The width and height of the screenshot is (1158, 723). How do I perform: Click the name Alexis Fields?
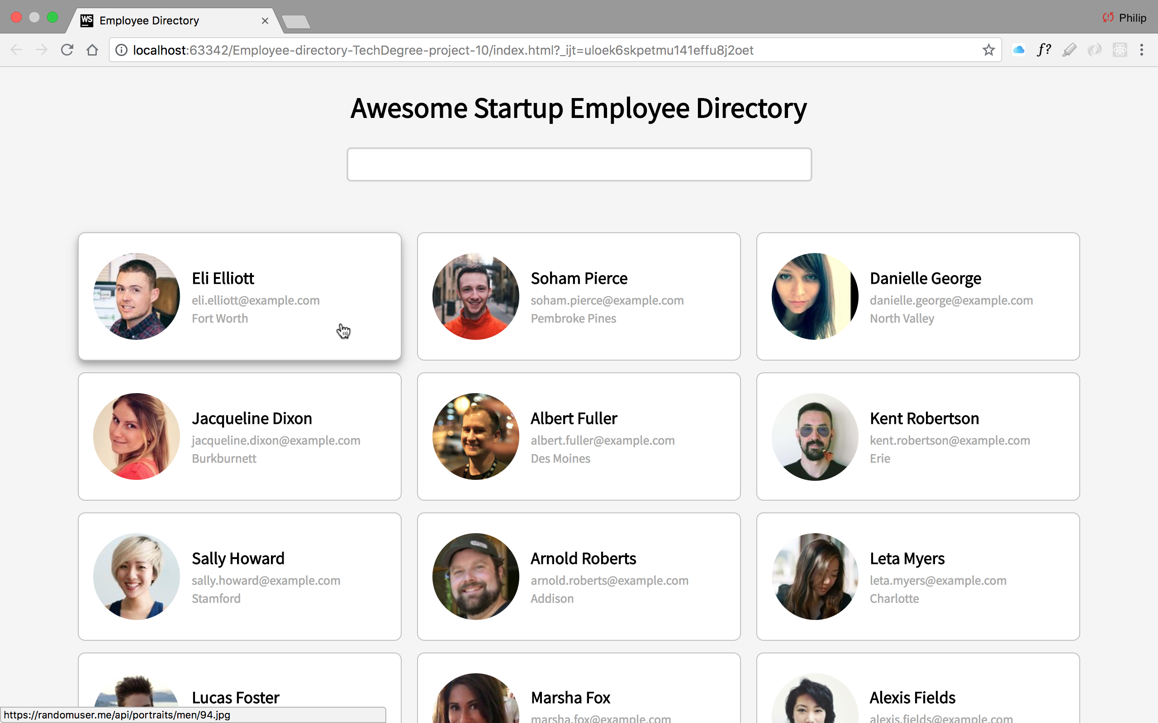(912, 698)
